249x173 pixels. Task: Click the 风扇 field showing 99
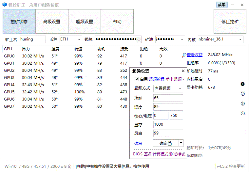coord(168,133)
